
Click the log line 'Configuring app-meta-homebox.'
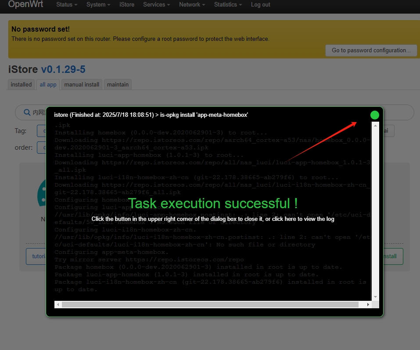[x=111, y=252]
